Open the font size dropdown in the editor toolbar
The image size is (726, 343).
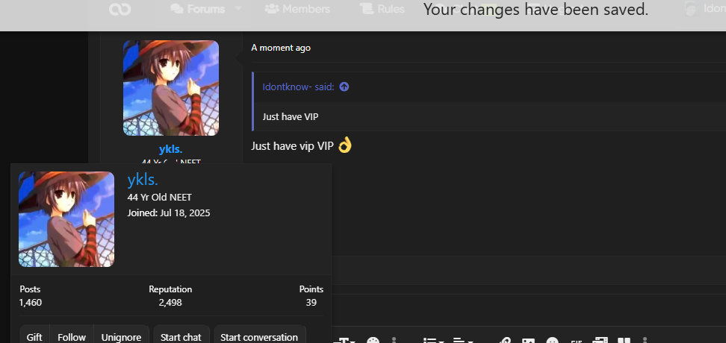click(x=344, y=341)
